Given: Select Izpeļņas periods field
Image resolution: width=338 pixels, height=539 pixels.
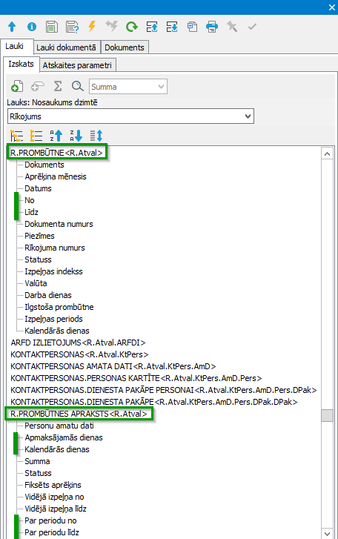Looking at the screenshot, I should point(53,319).
